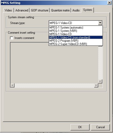This screenshot has width=113, height=133.
Task: Open the GOP structure tab
Action: point(40,10)
